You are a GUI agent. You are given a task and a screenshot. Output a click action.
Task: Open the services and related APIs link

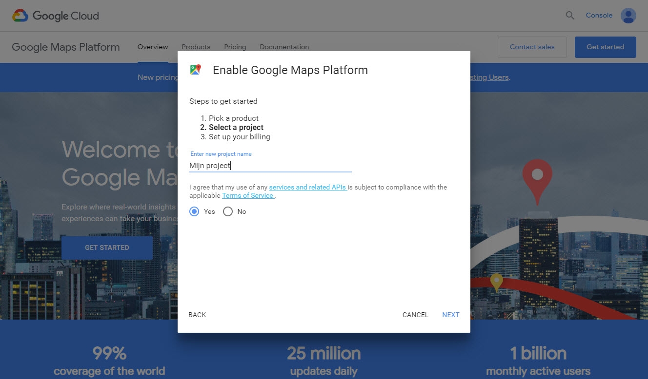click(x=307, y=187)
